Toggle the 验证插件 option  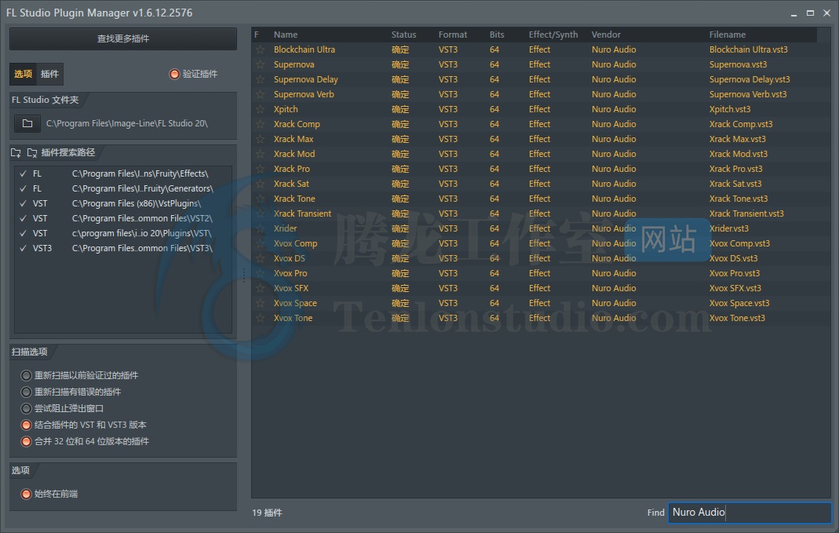tap(174, 74)
